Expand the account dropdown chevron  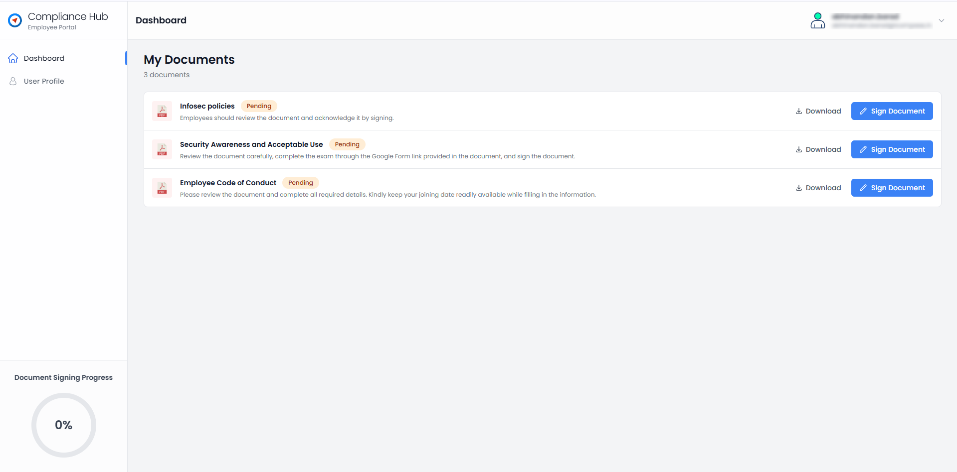[941, 20]
